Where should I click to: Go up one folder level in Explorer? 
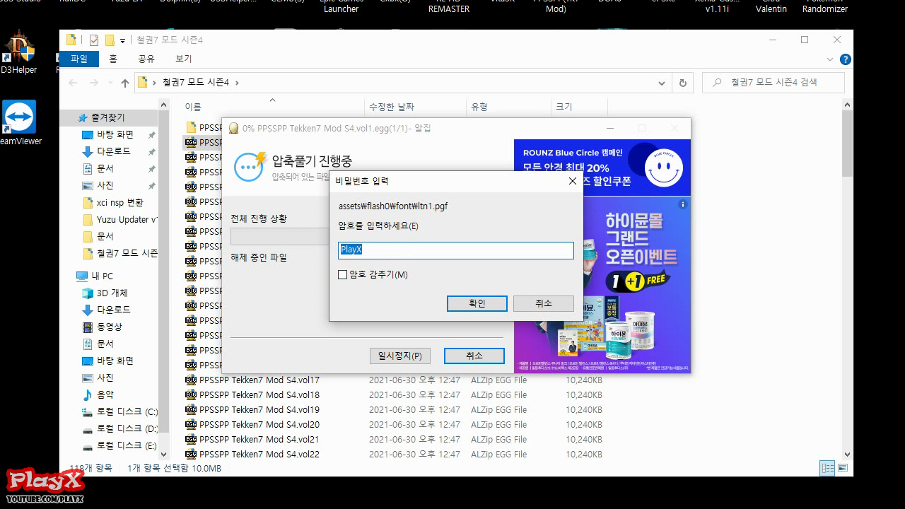(x=125, y=83)
